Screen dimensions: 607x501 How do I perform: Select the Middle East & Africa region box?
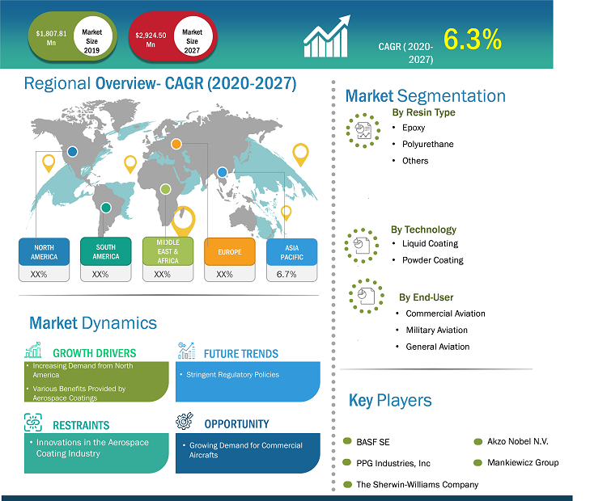(168, 259)
